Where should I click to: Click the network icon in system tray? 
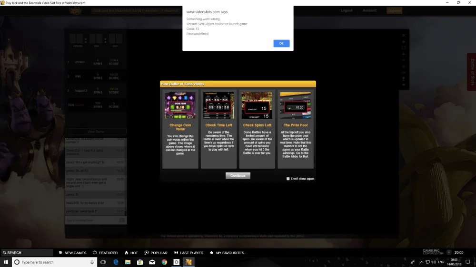(x=427, y=262)
